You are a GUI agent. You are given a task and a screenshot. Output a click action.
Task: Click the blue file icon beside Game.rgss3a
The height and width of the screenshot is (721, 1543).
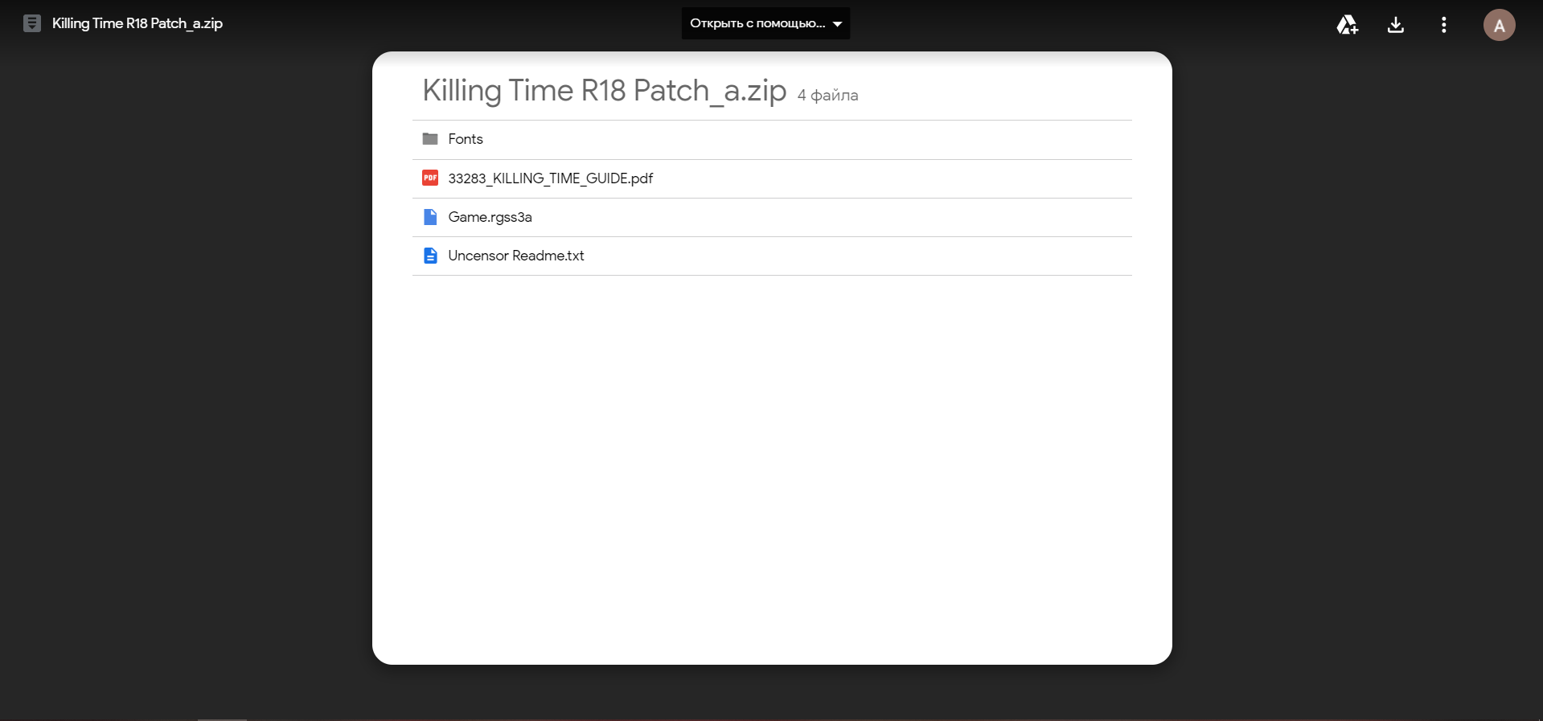coord(430,217)
